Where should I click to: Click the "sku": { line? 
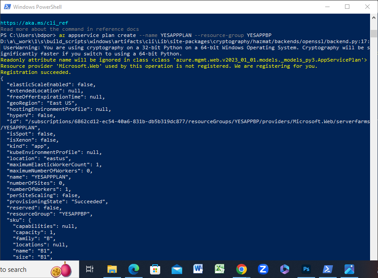coord(19,220)
